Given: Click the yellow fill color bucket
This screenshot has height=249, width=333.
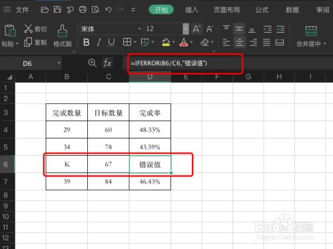Looking at the screenshot, I should point(166,42).
